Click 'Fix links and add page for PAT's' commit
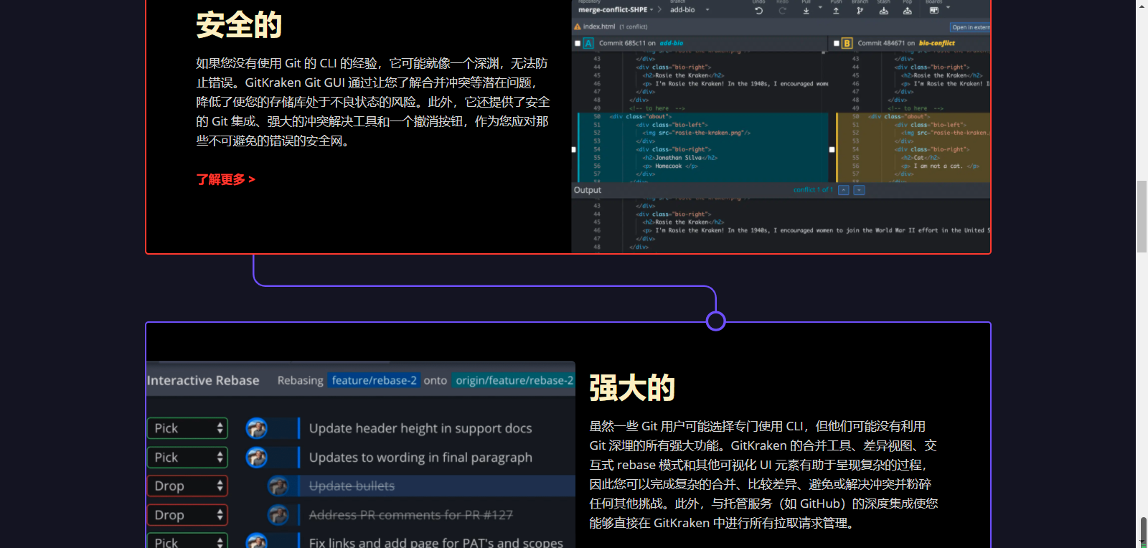The image size is (1148, 548). point(436,542)
